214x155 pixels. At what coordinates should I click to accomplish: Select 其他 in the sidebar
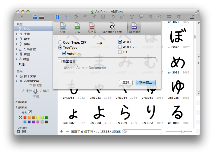(x=22, y=64)
